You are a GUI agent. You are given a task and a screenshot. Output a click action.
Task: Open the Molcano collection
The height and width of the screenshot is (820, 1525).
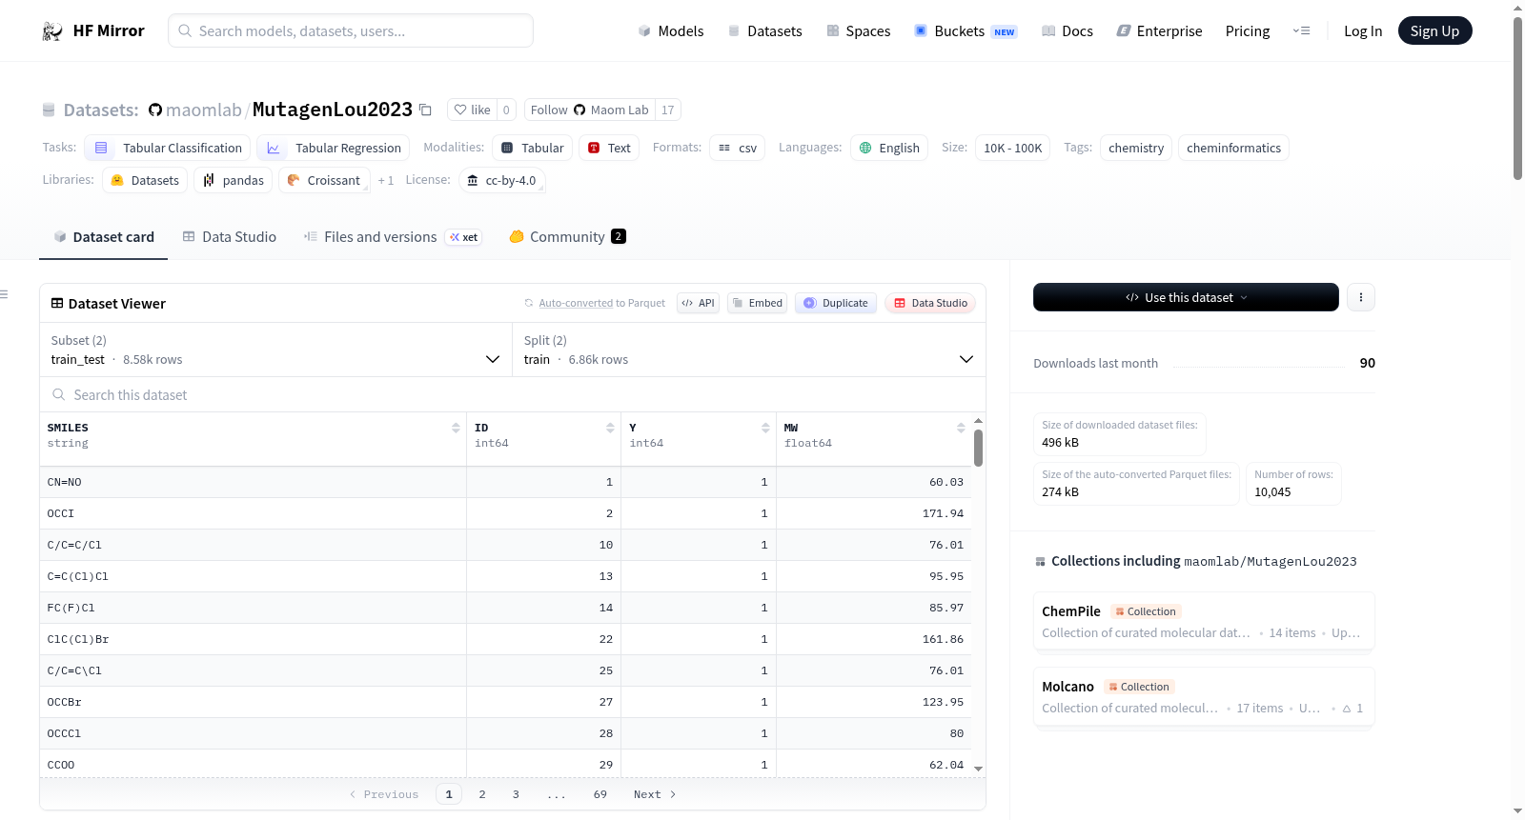(1204, 696)
